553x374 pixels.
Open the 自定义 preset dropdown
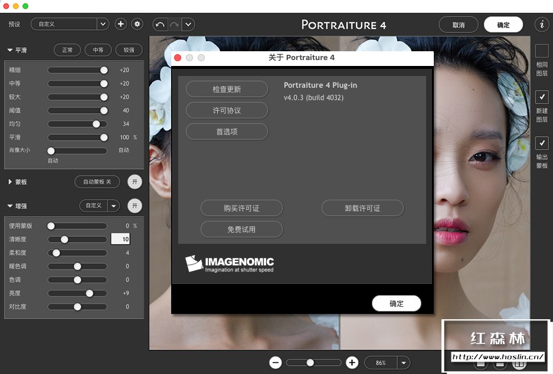(x=103, y=24)
